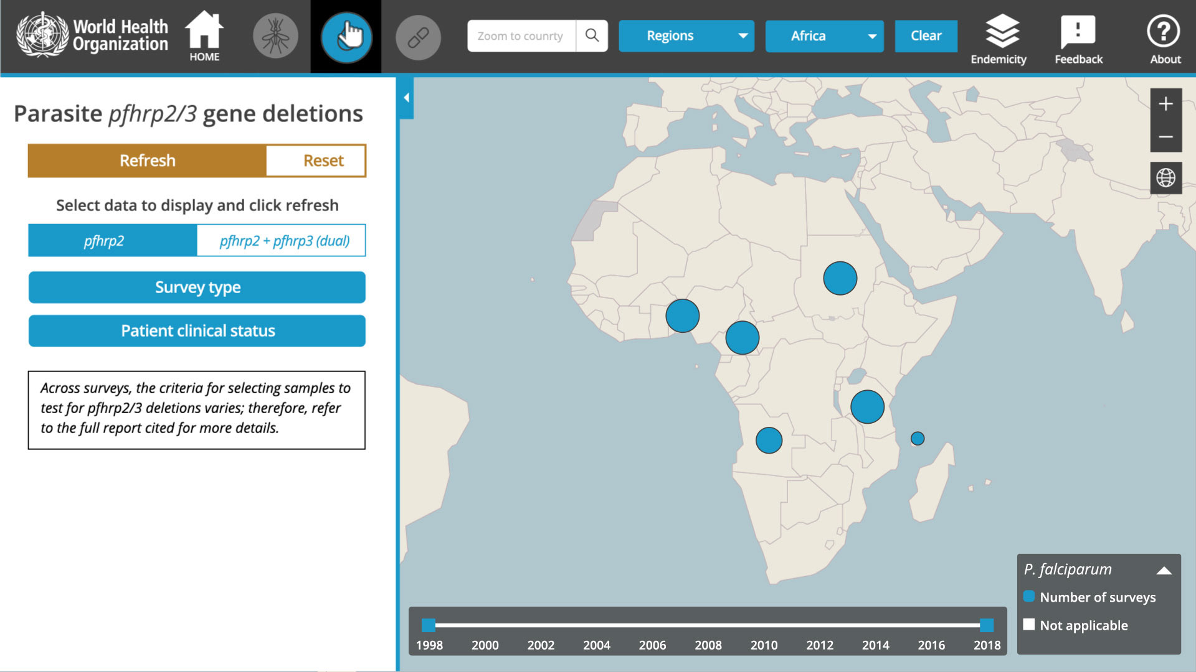The width and height of the screenshot is (1196, 672).
Task: Click the 2018 timeline slider handle
Action: pyautogui.click(x=986, y=625)
